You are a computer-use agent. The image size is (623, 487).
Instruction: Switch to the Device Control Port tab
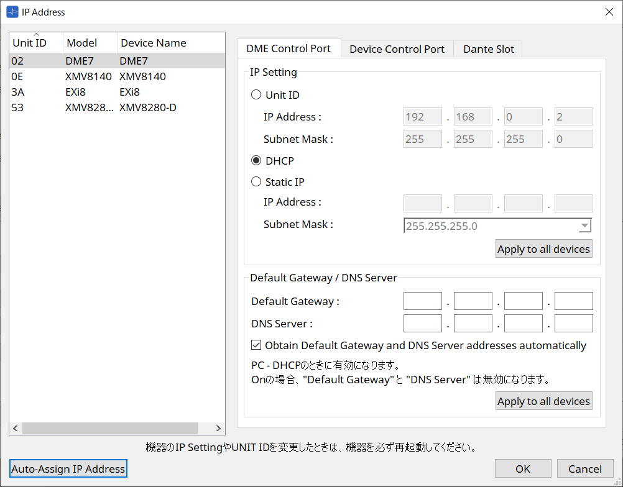(x=397, y=48)
